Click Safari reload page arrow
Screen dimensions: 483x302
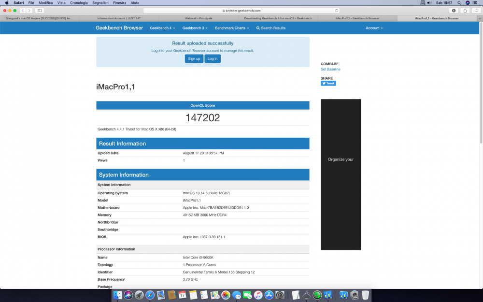pos(336,11)
